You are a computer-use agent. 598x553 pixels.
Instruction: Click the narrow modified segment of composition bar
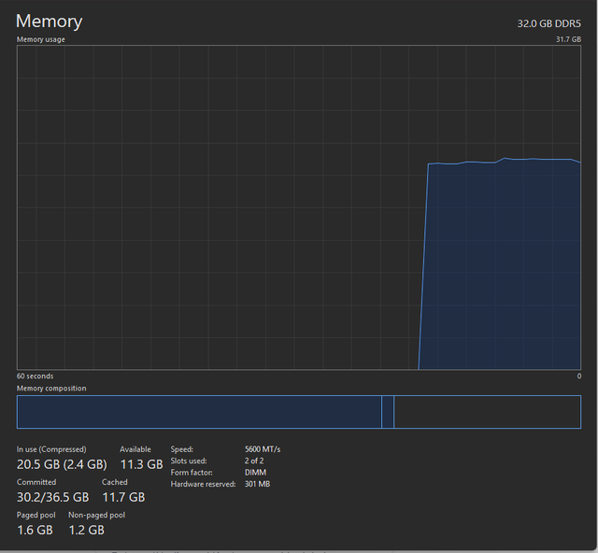tap(388, 412)
